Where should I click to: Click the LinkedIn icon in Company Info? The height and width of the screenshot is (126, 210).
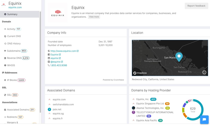pos(49,58)
